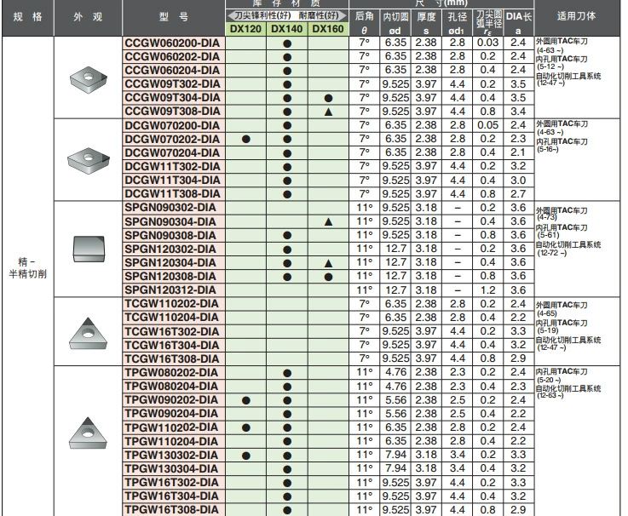The width and height of the screenshot is (628, 516).
Task: Select the DX140 column header
Action: [287, 29]
